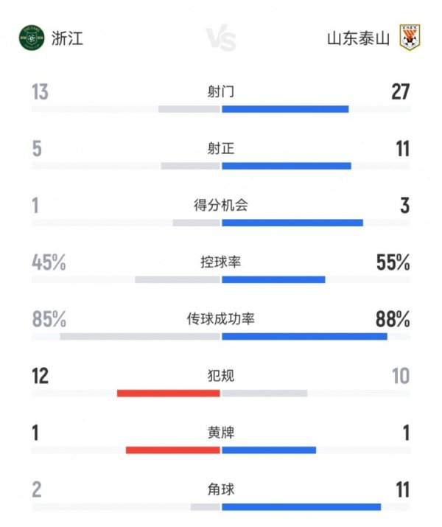Select the 传球成功率 pass accuracy label
442x527 pixels.
pos(221,319)
